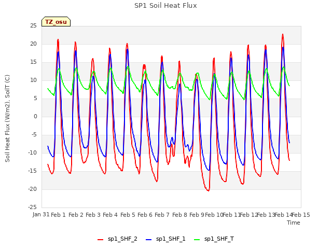Click the Feb 15 x-axis tick label
This screenshot has width=332, height=249.
click(x=301, y=215)
